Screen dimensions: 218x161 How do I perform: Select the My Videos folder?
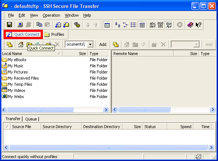point(16,90)
